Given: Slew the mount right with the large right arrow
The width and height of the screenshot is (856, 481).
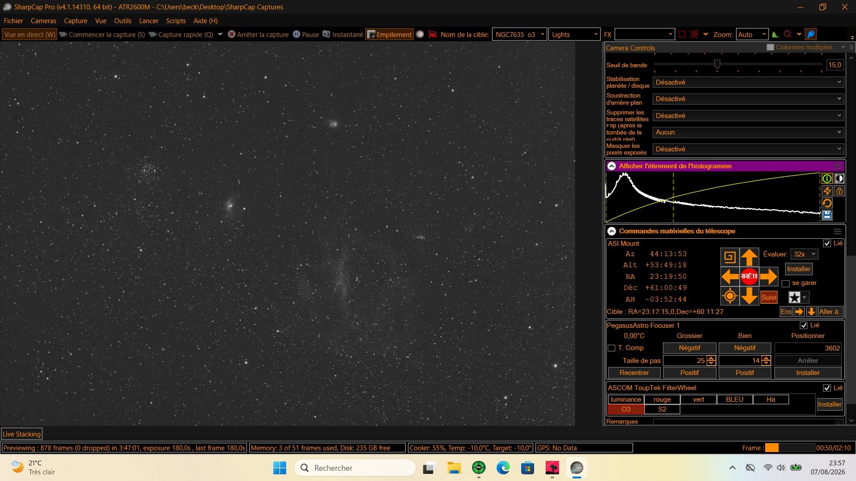Looking at the screenshot, I should [769, 277].
